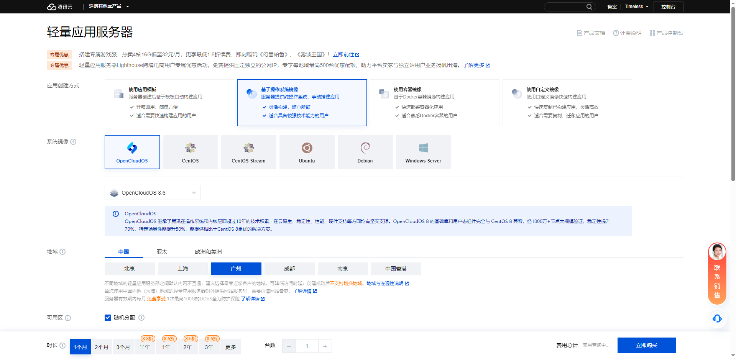This screenshot has width=736, height=359.
Task: Switch to 亚太 region tab
Action: pyautogui.click(x=162, y=252)
